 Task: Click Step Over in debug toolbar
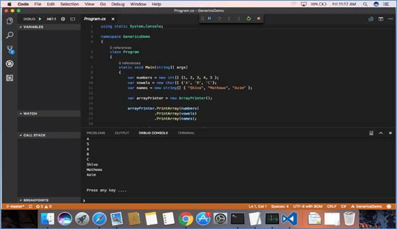pyautogui.click(x=219, y=18)
